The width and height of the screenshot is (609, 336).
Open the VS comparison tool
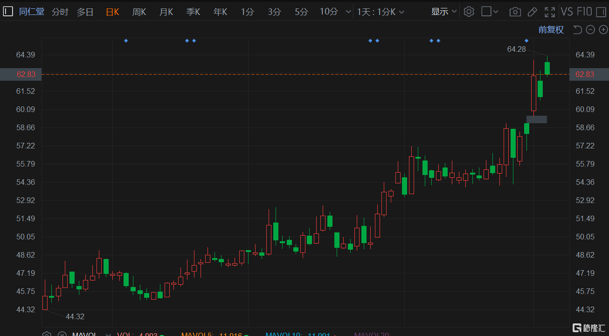tap(567, 12)
